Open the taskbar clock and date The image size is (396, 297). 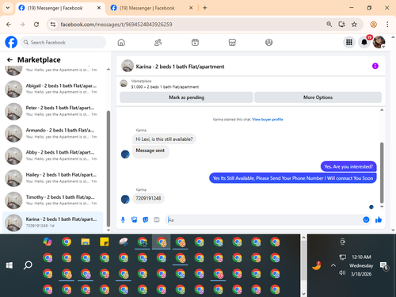[x=361, y=265]
